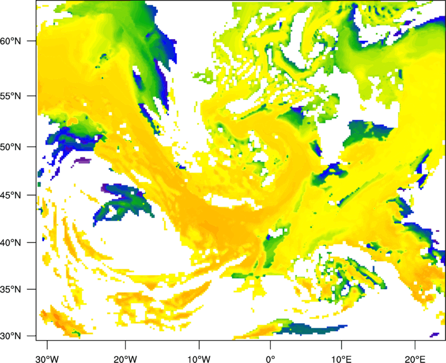Click the 35°N latitude label
This screenshot has height=363, width=446.
11,289
